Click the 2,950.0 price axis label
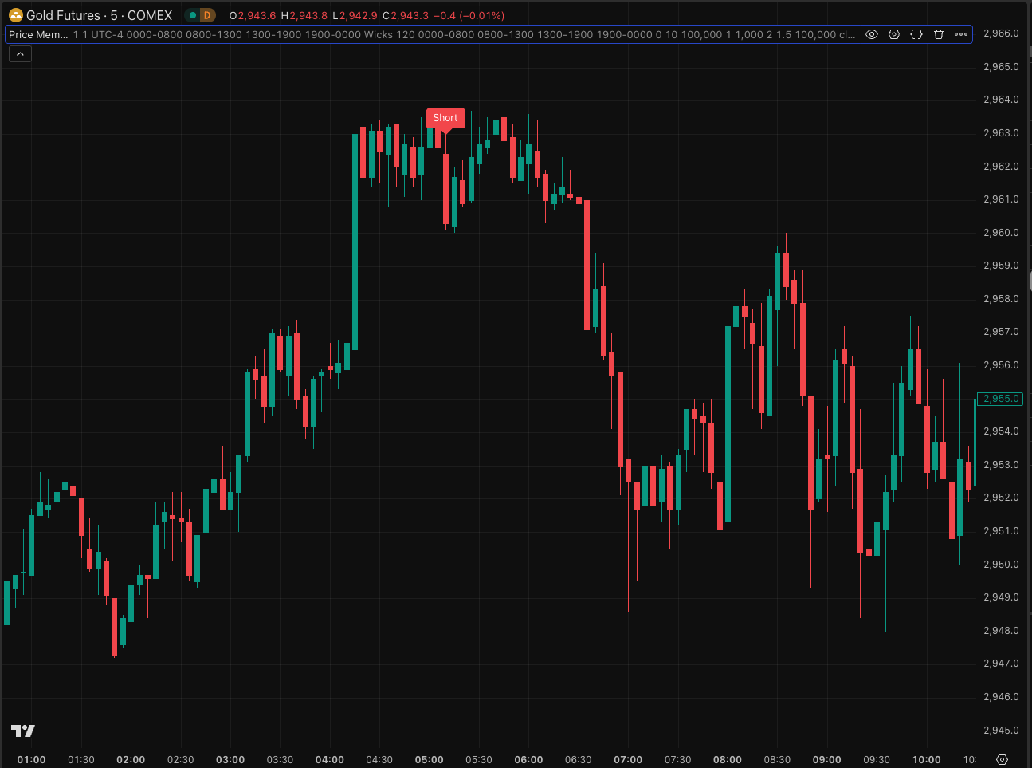This screenshot has height=768, width=1032. (x=1001, y=565)
